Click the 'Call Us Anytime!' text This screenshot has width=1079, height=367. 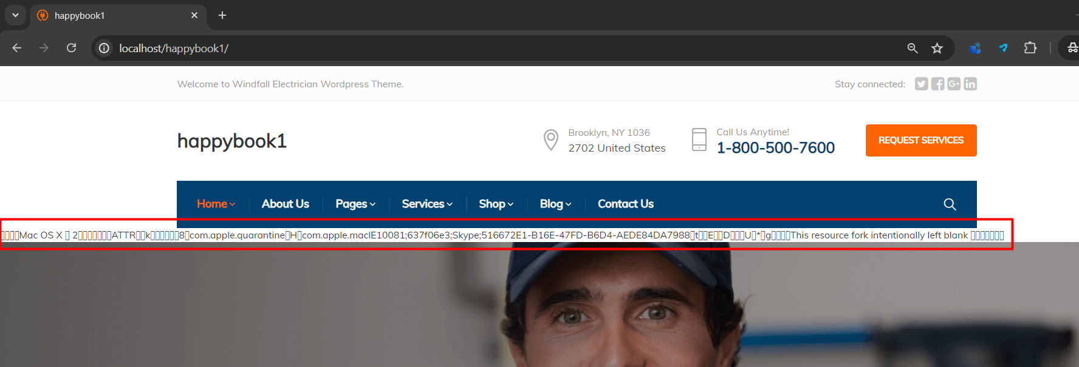point(753,132)
